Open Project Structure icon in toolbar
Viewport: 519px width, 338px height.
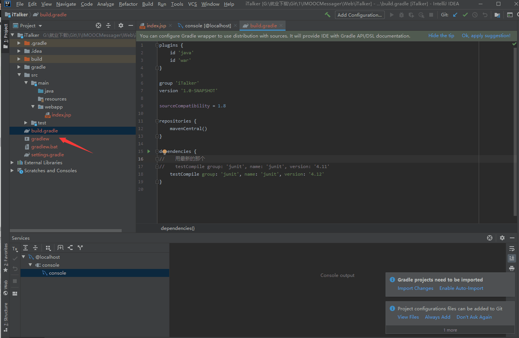click(497, 15)
